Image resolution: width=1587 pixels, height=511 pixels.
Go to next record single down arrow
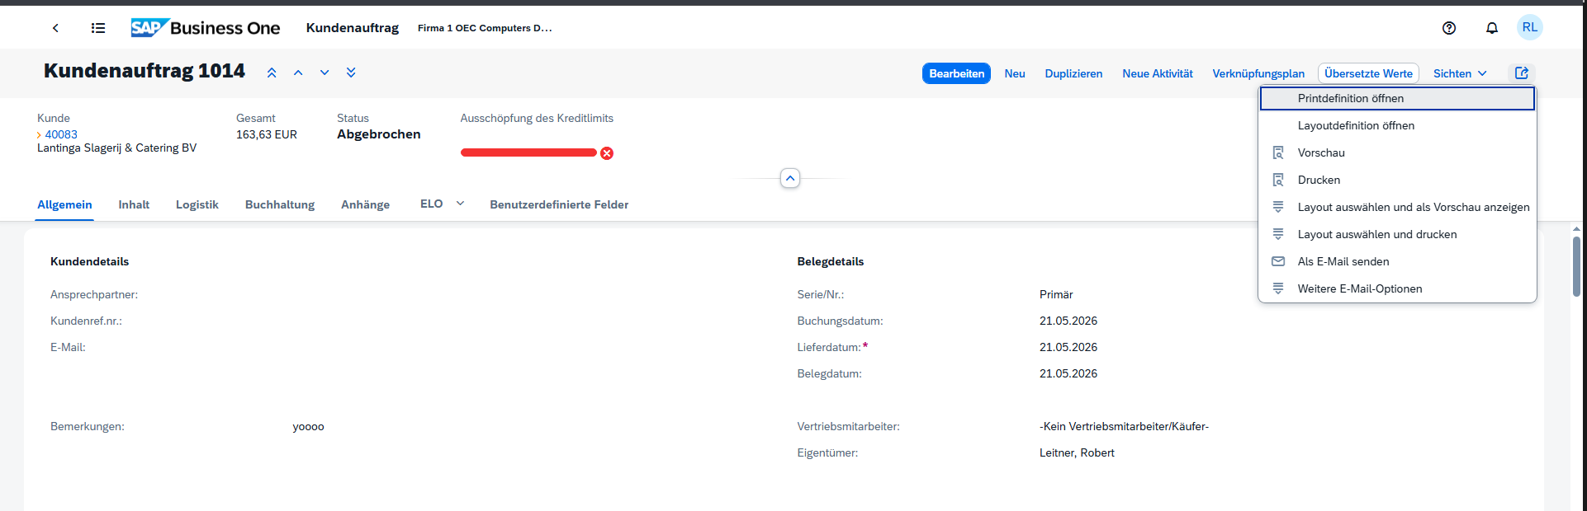click(x=325, y=73)
